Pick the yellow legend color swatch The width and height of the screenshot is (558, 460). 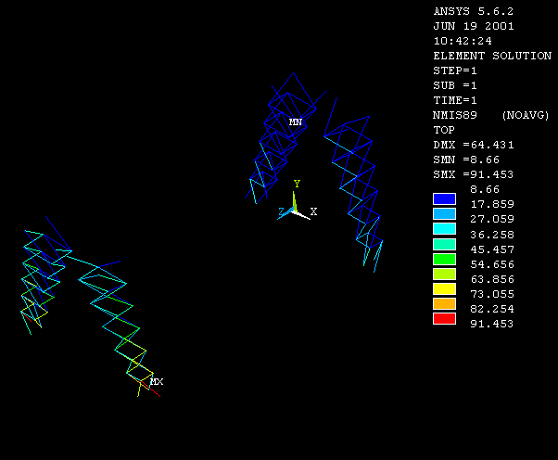tap(445, 289)
